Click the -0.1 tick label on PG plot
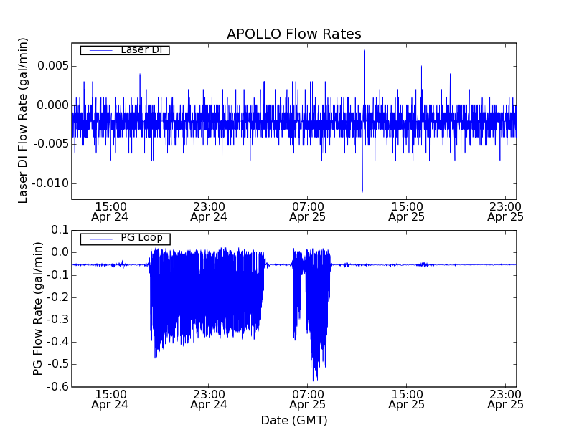The width and height of the screenshot is (574, 430). [x=58, y=274]
